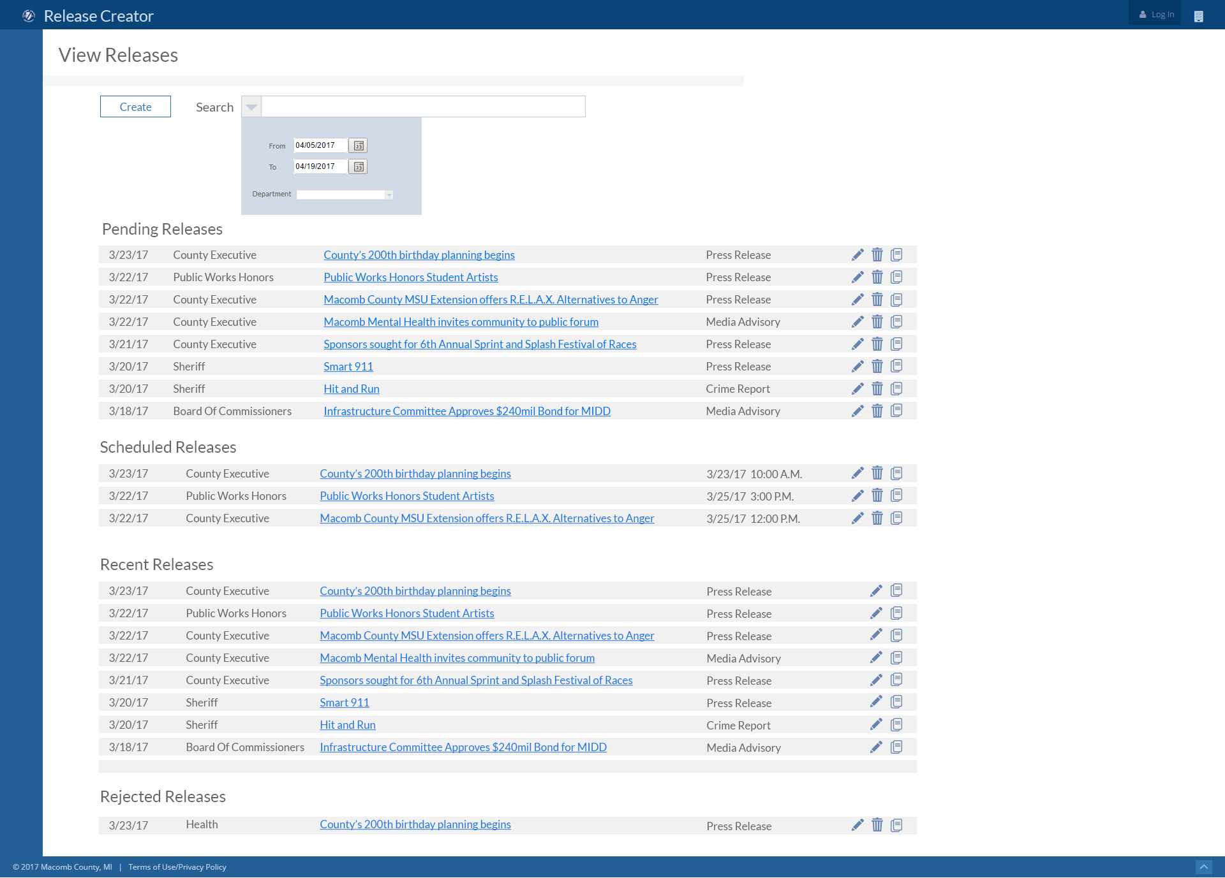Viewport: 1225px width, 878px height.
Task: Expand the Search options dropdown arrow
Action: [251, 107]
